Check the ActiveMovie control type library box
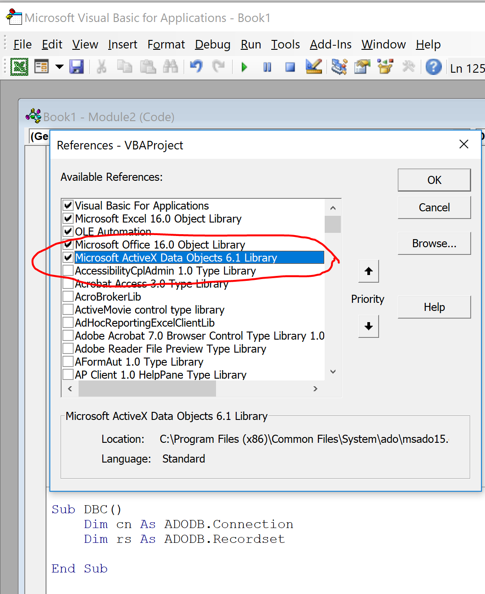This screenshot has height=594, width=485. [x=68, y=310]
